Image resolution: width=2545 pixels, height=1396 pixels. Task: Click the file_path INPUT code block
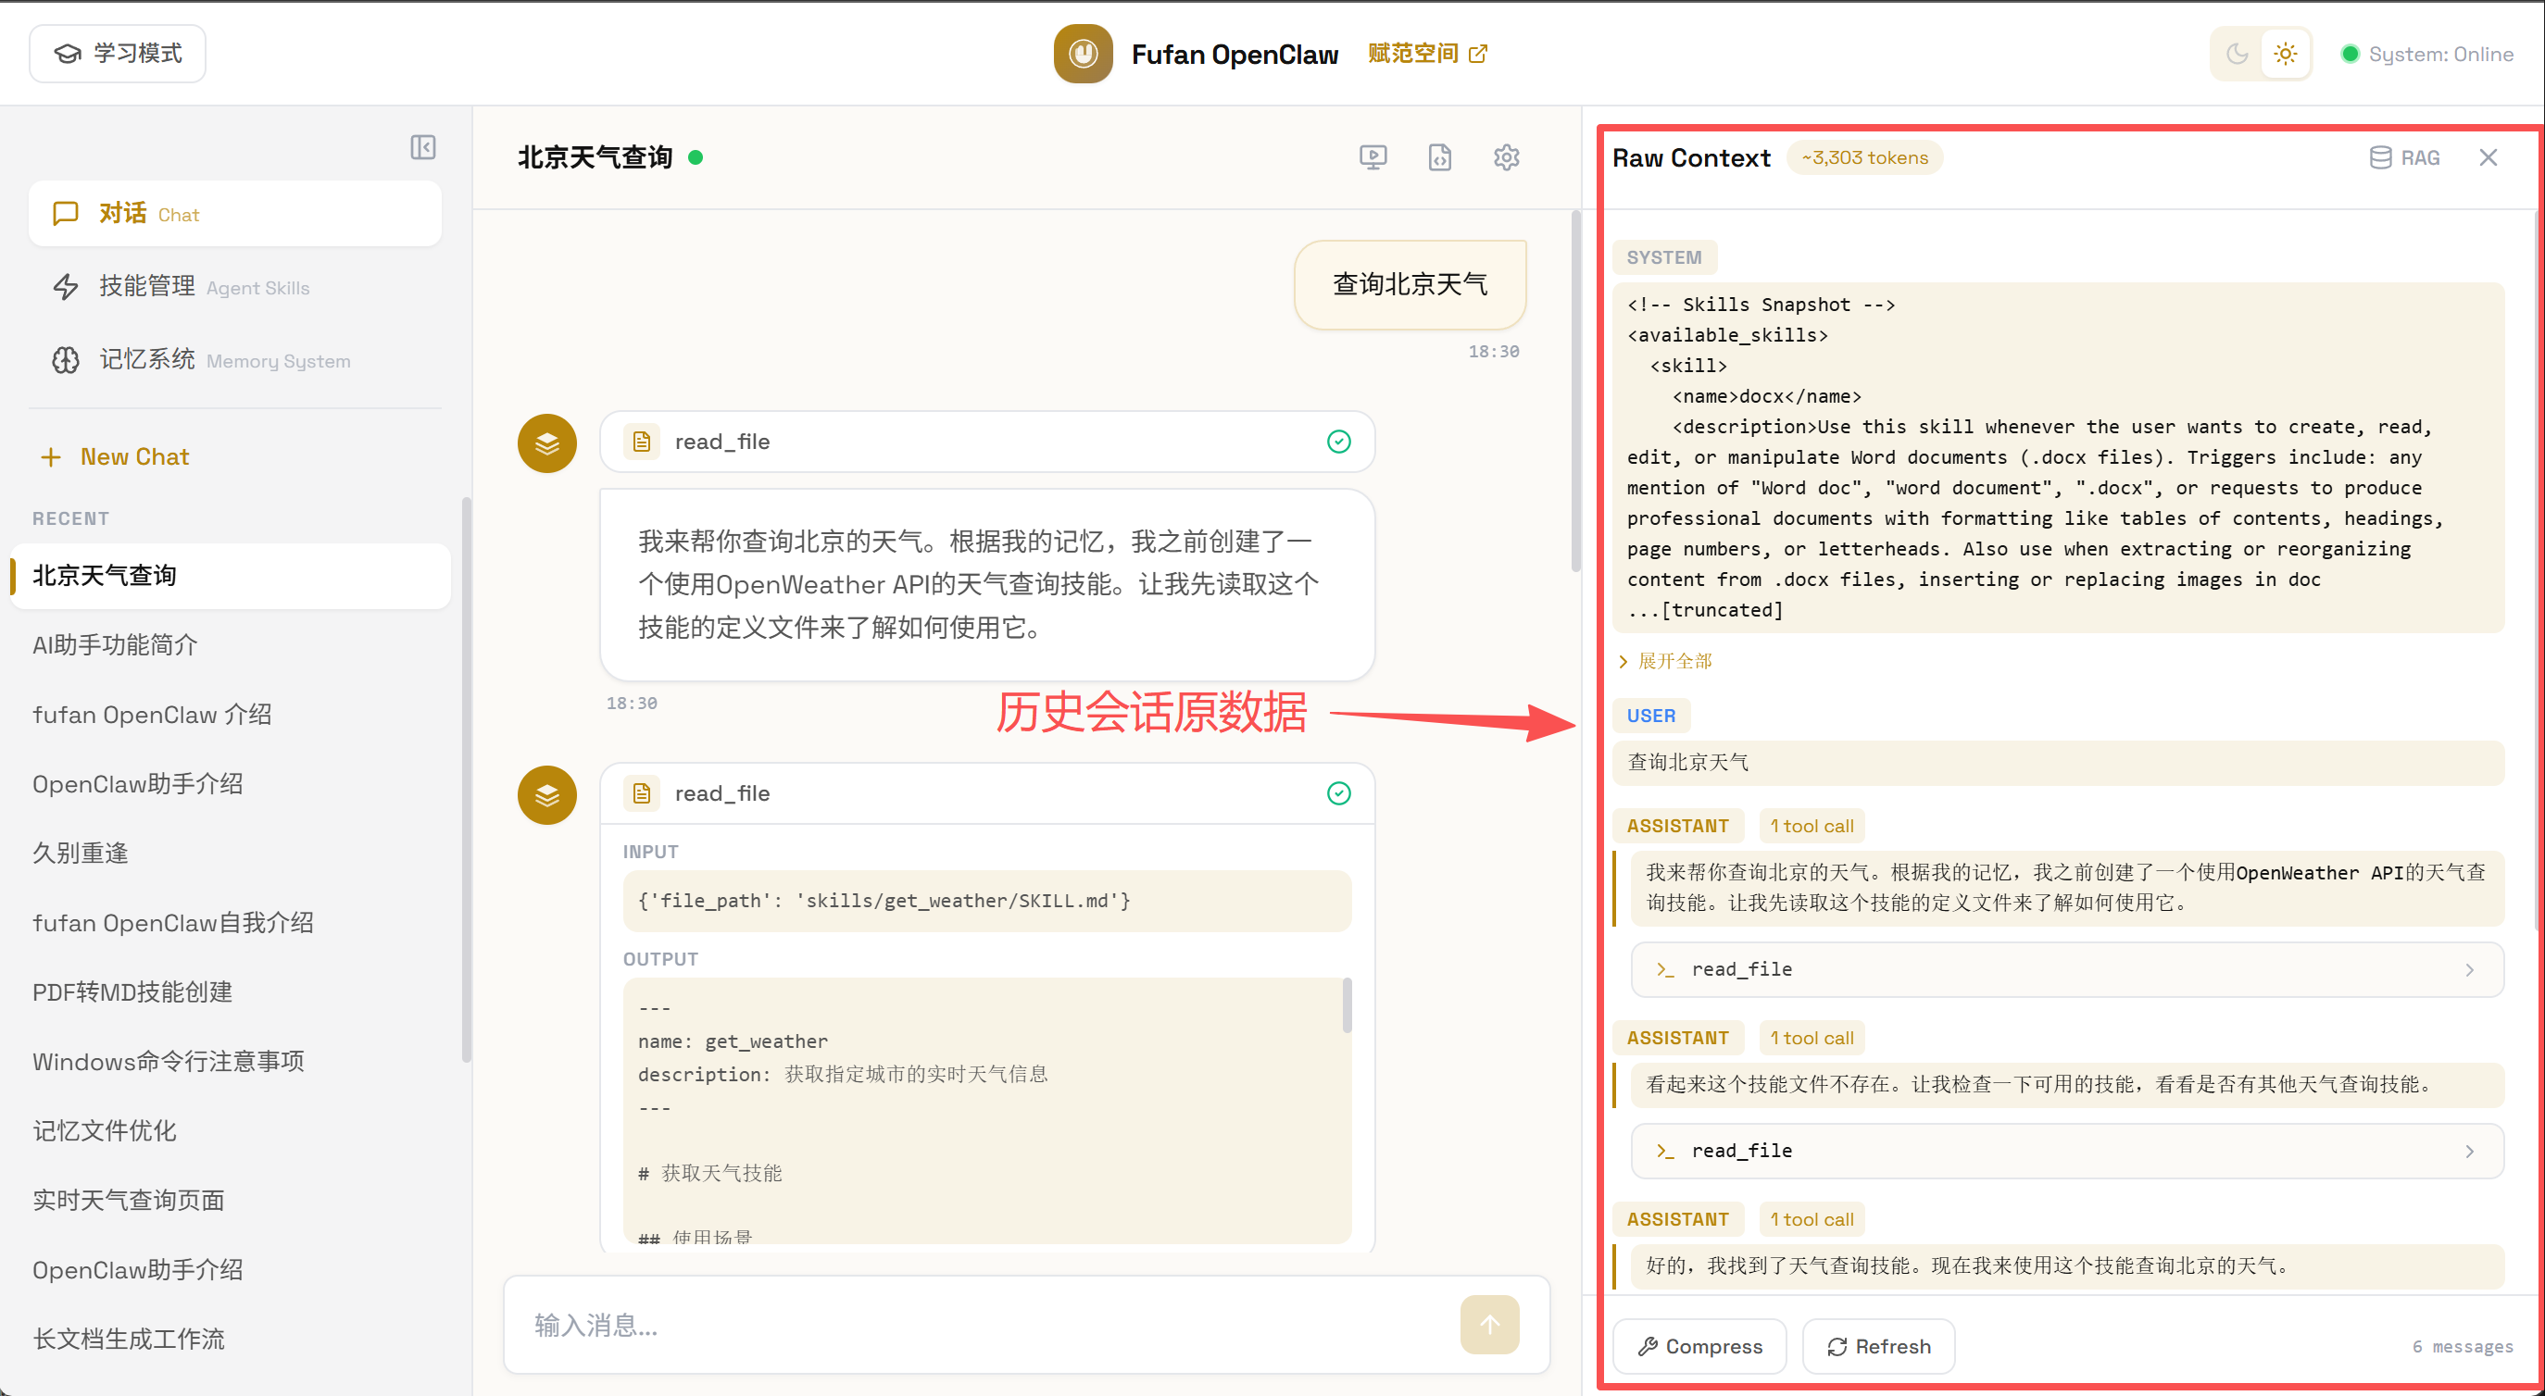[987, 901]
